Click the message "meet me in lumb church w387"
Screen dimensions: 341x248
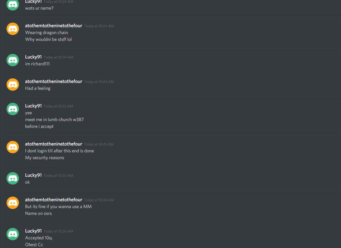[x=54, y=120]
